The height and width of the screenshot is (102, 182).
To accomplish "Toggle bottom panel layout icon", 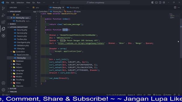I will (x=156, y=3).
